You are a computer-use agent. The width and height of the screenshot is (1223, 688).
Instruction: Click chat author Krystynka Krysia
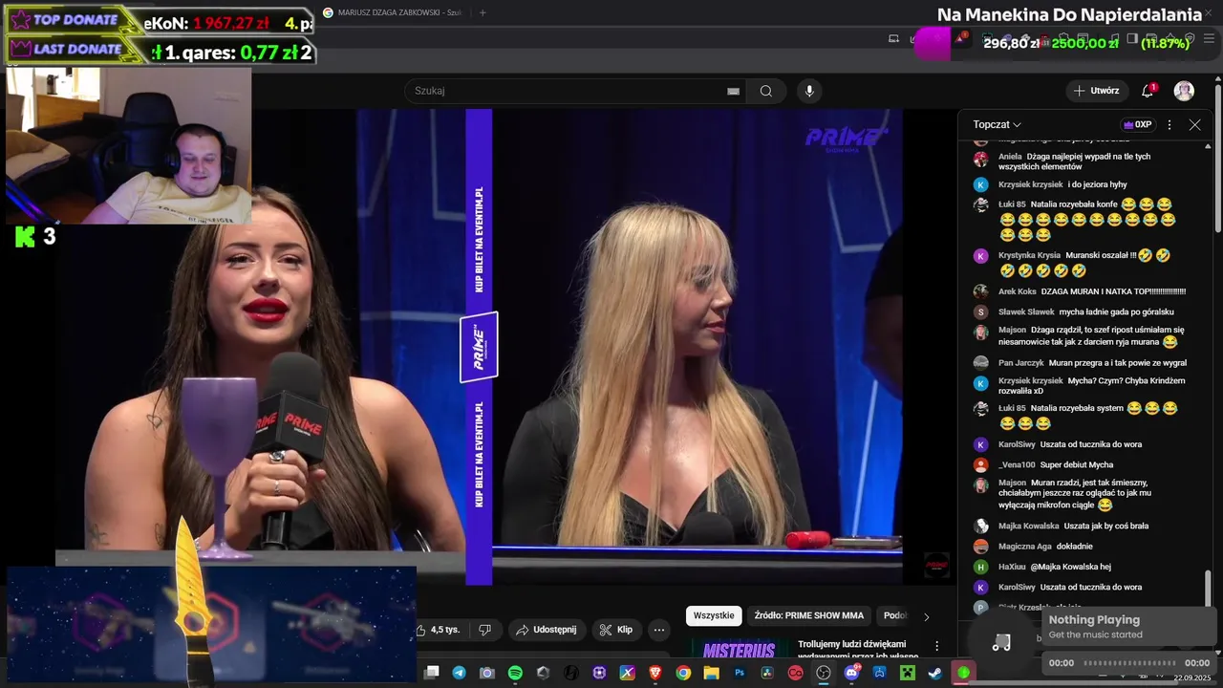pyautogui.click(x=1029, y=255)
